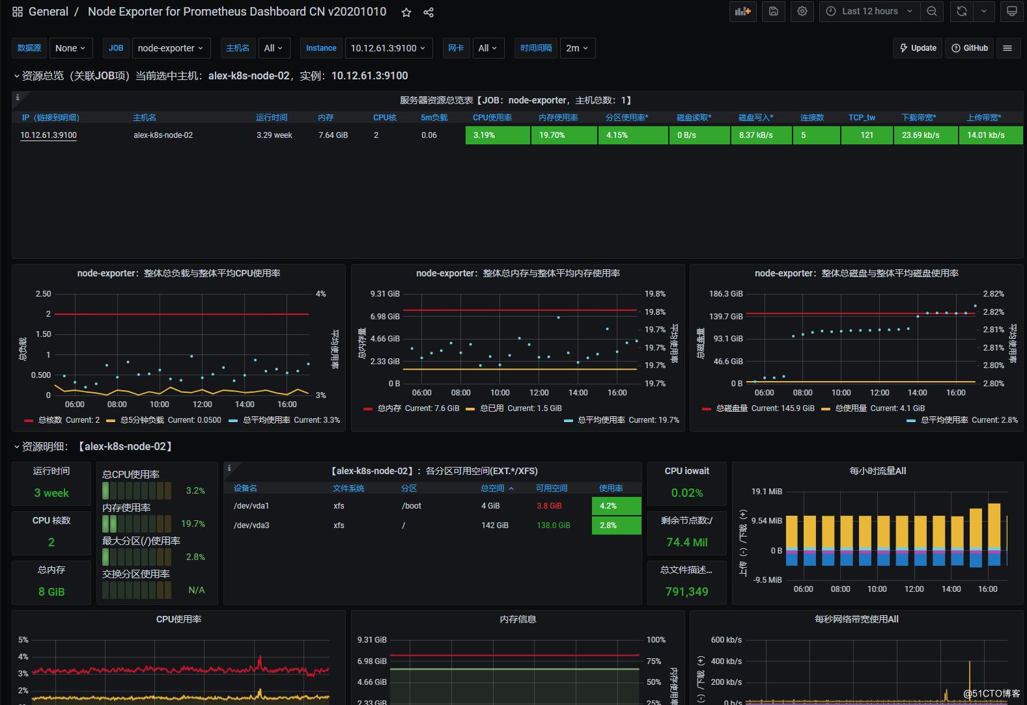This screenshot has width=1027, height=705.
Task: Click the 74.4 Mil inodes value
Action: point(687,542)
